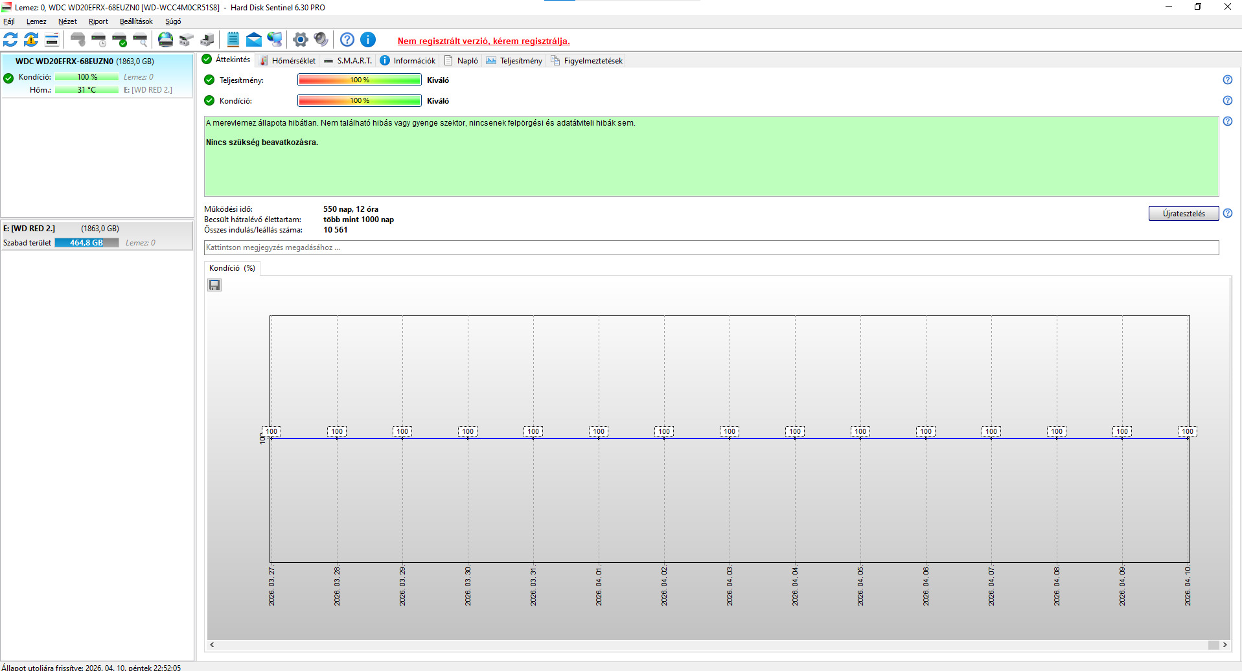Open the Beállítások menu
Viewport: 1242px width, 671px height.
point(136,21)
